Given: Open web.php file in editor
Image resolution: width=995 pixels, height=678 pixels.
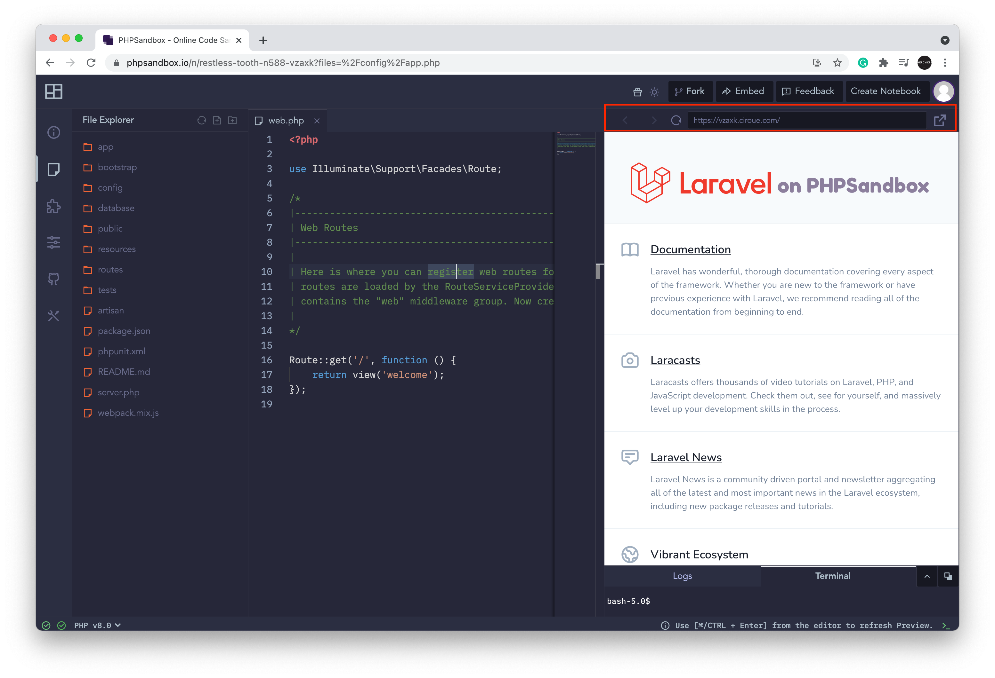Looking at the screenshot, I should pos(286,121).
